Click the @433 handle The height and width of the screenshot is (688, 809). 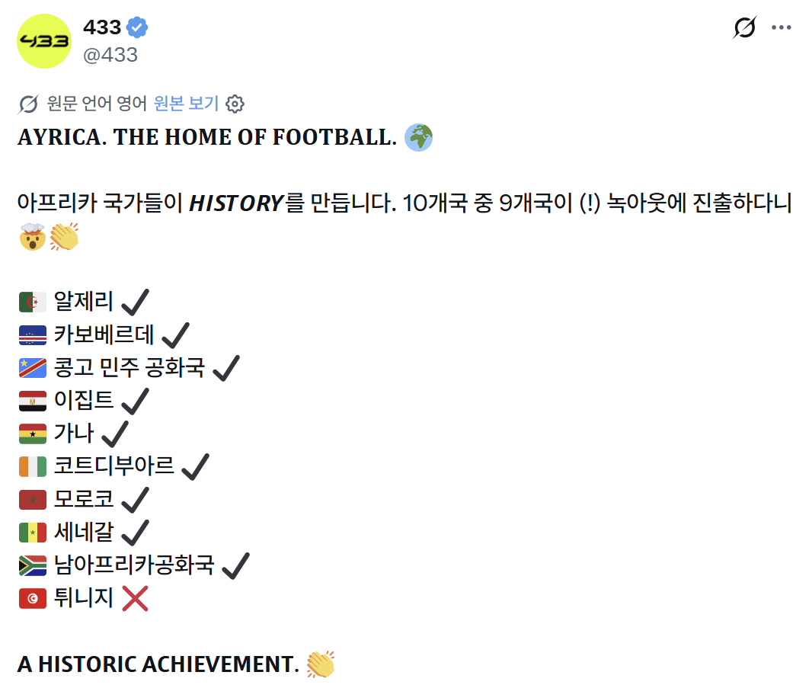[110, 55]
